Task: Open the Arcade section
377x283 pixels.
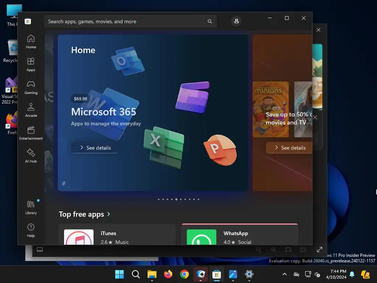Action: pos(31,111)
